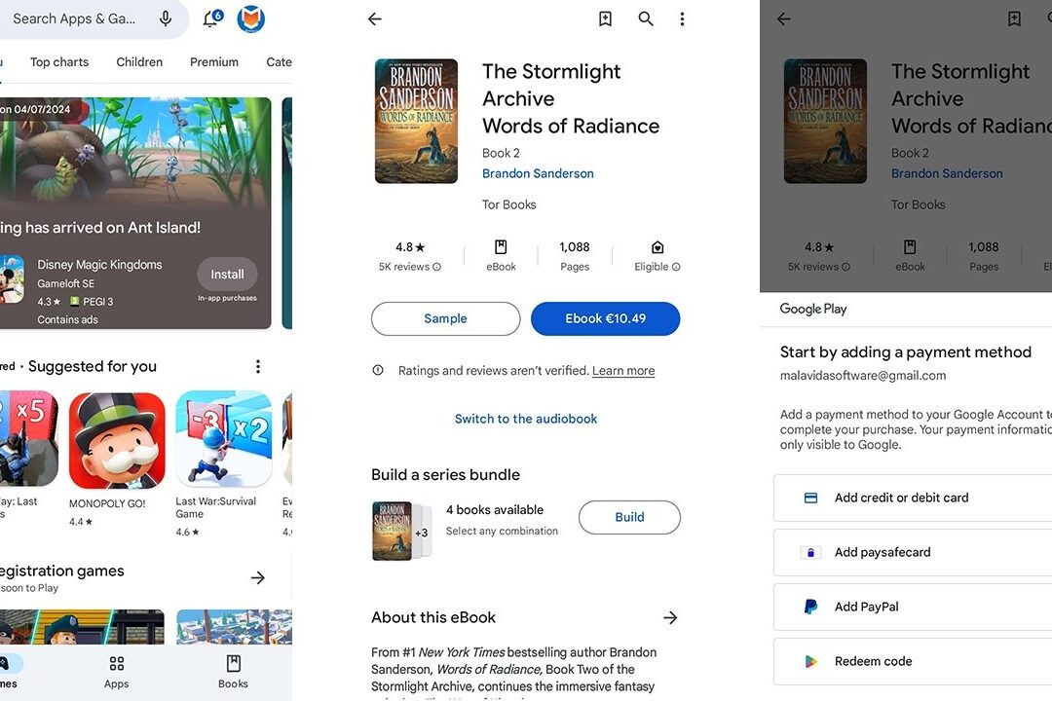Open the Apps bottom navigation tab
The width and height of the screenshot is (1052, 701).
pos(116,672)
